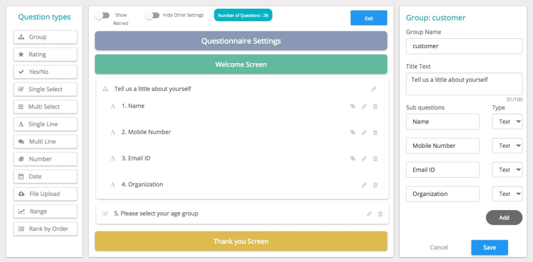This screenshot has width=533, height=262.
Task: Click into the Group Name input field
Action: pos(464,46)
